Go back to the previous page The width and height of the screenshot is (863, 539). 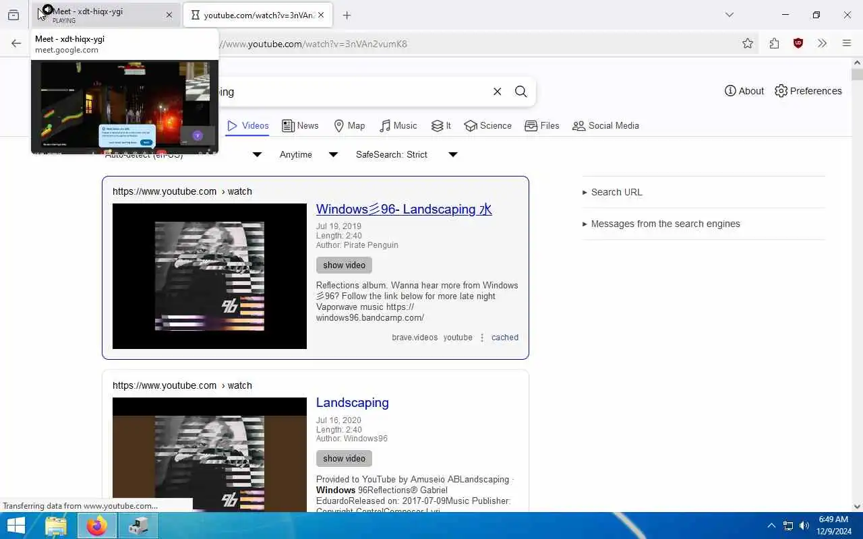pos(16,44)
